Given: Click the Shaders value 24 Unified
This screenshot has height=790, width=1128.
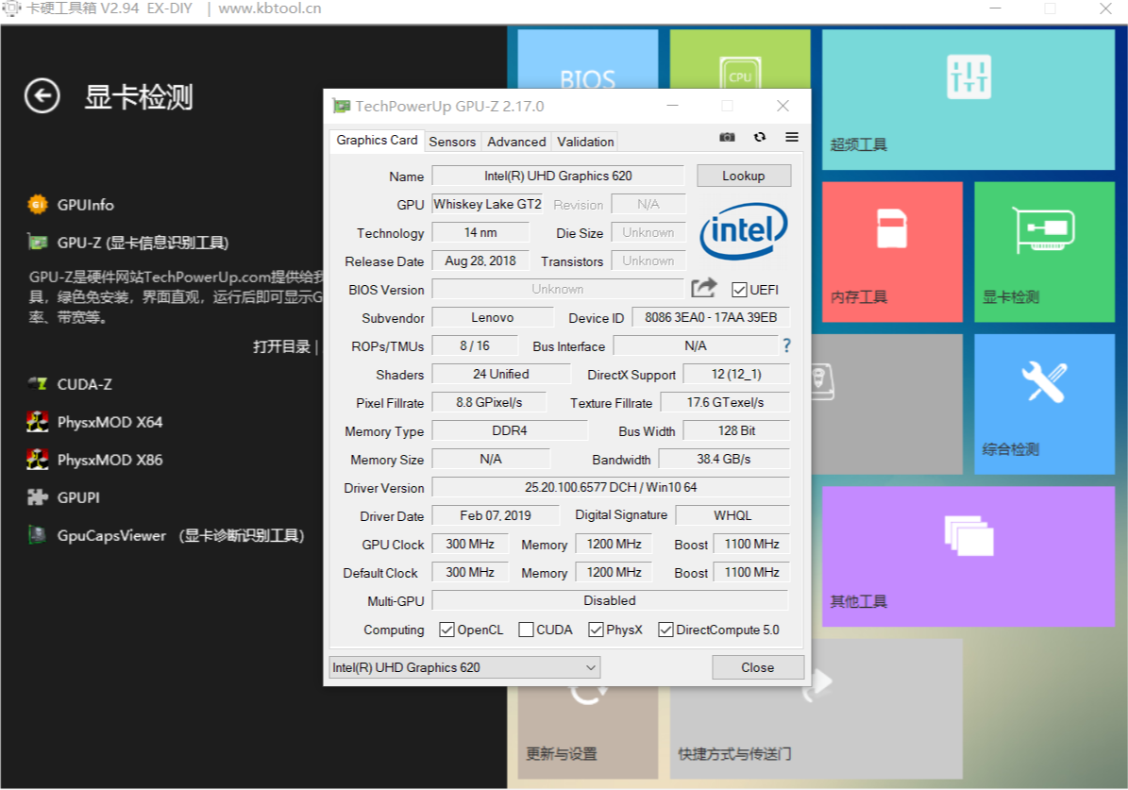Looking at the screenshot, I should point(500,374).
